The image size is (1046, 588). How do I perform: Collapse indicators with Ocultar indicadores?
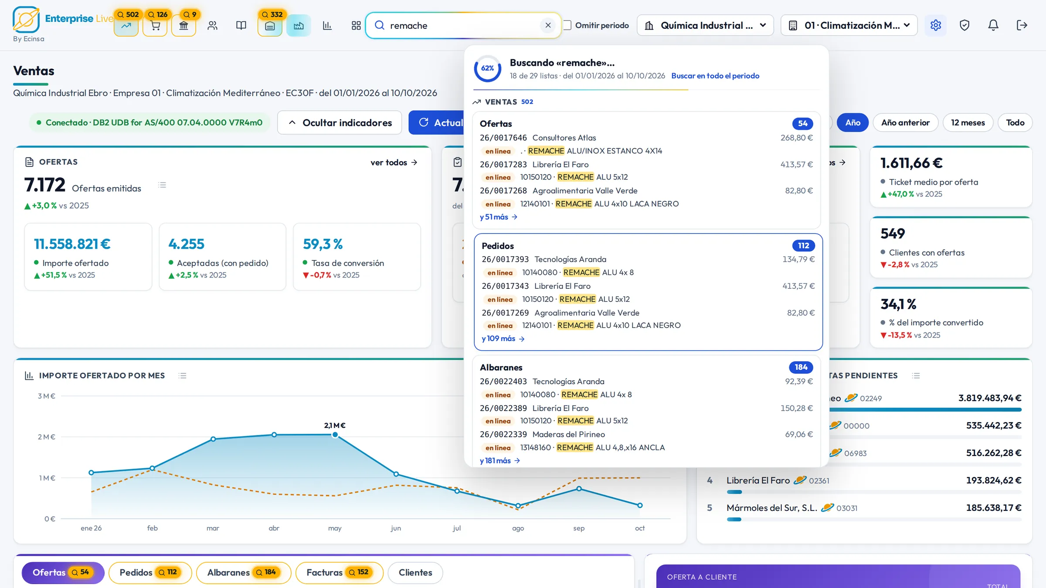(x=340, y=122)
